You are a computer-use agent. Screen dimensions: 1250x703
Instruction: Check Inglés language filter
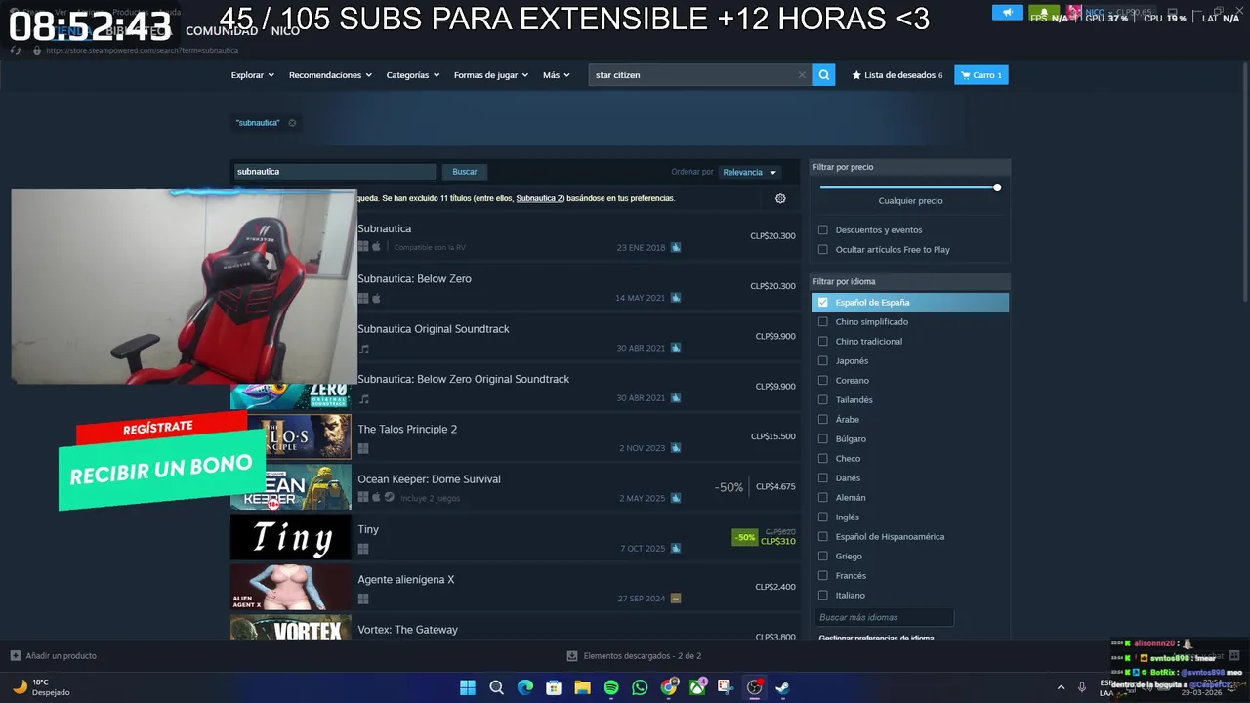pyautogui.click(x=822, y=517)
